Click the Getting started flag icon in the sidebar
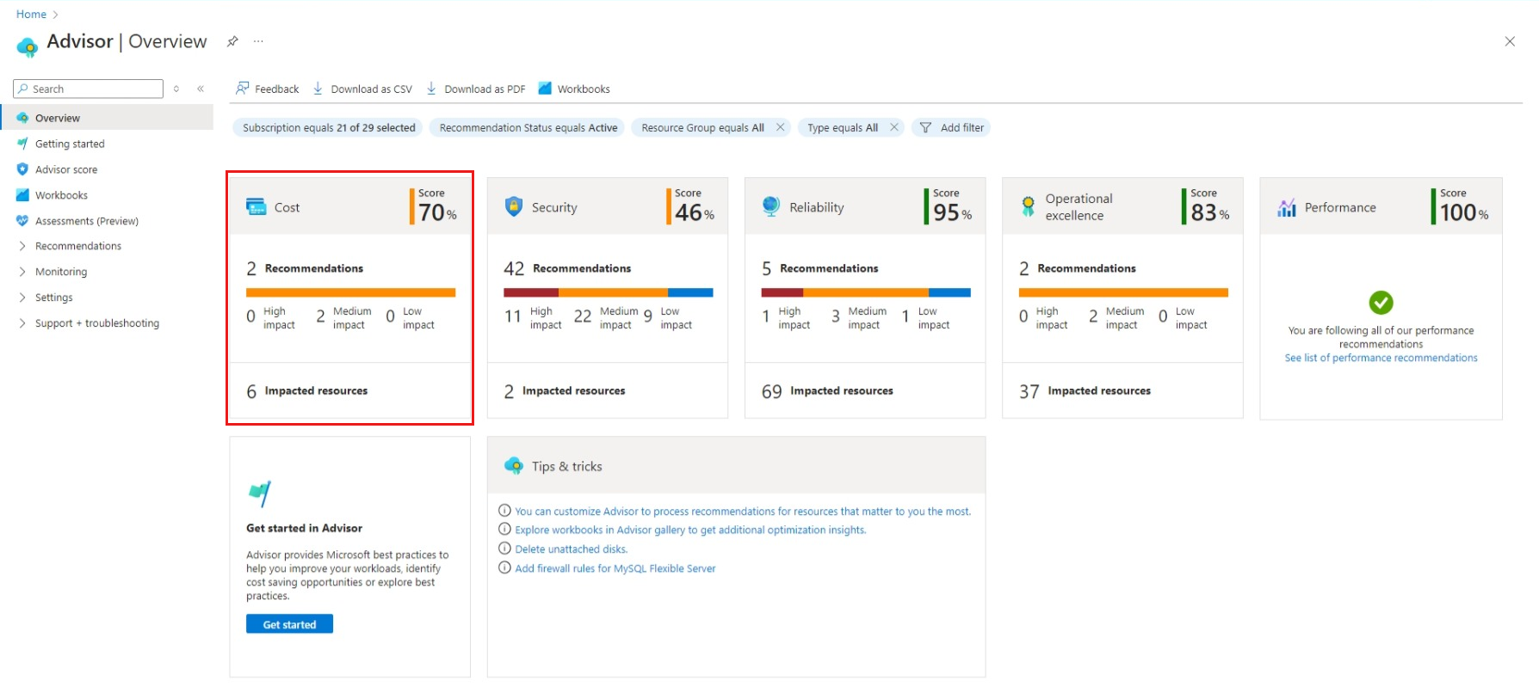This screenshot has height=693, width=1539. 22,144
